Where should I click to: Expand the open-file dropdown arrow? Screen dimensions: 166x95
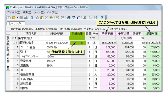(18, 18)
